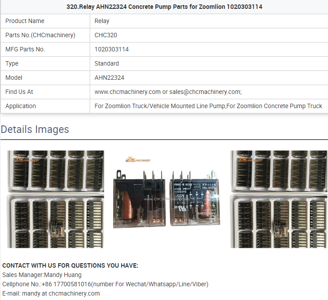The image size is (328, 300).
Task: Click the Product Name label cell
Action: pos(25,21)
